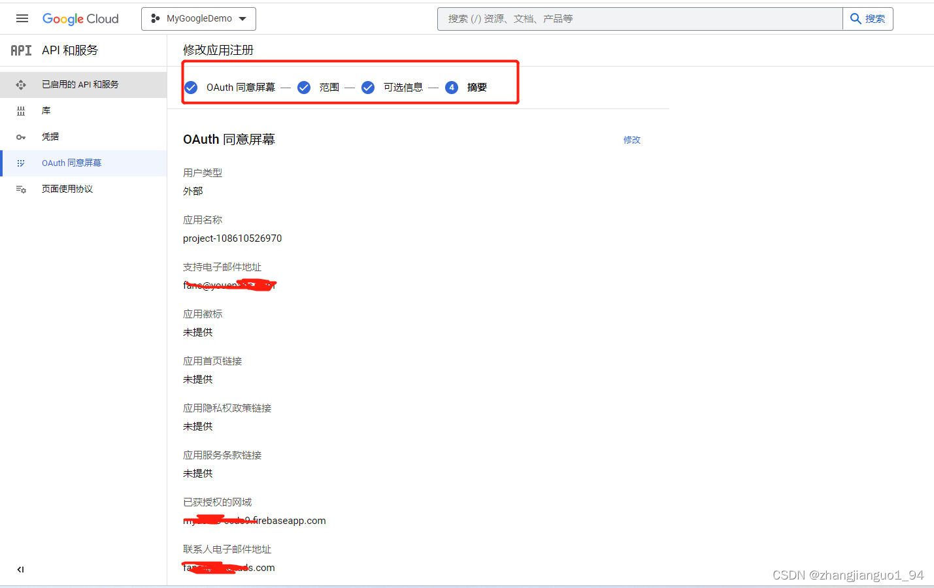Click the Google Cloud logo

click(x=80, y=18)
